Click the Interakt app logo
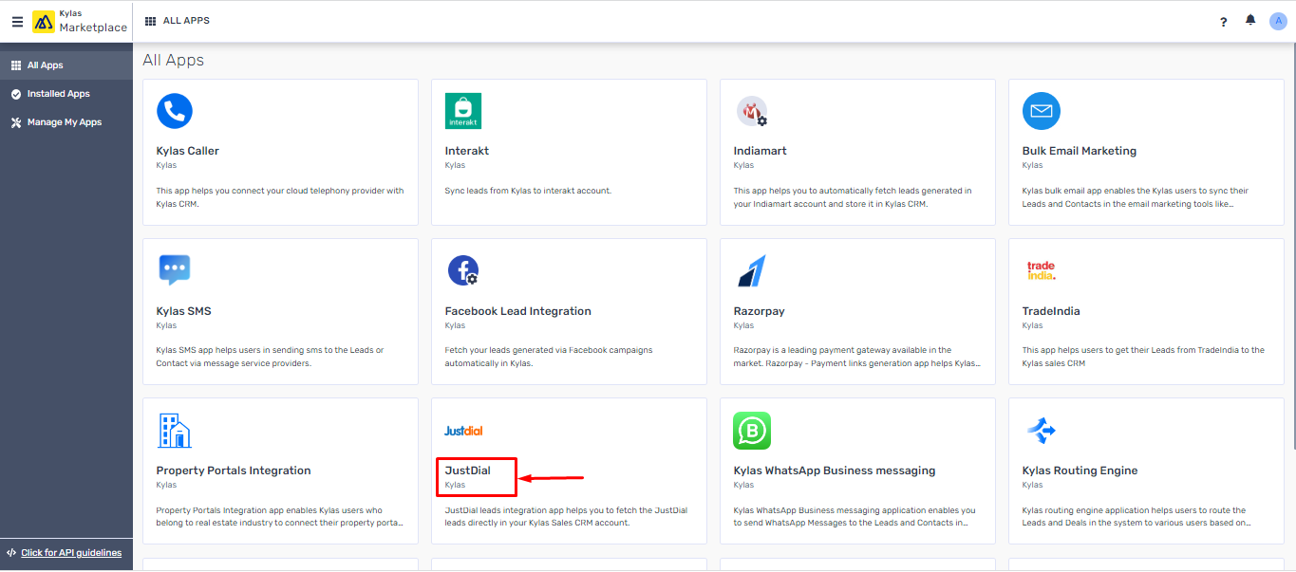This screenshot has width=1296, height=572. coord(463,111)
